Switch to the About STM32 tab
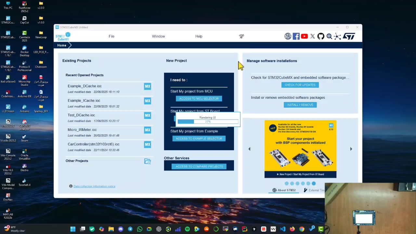 pos(284,190)
